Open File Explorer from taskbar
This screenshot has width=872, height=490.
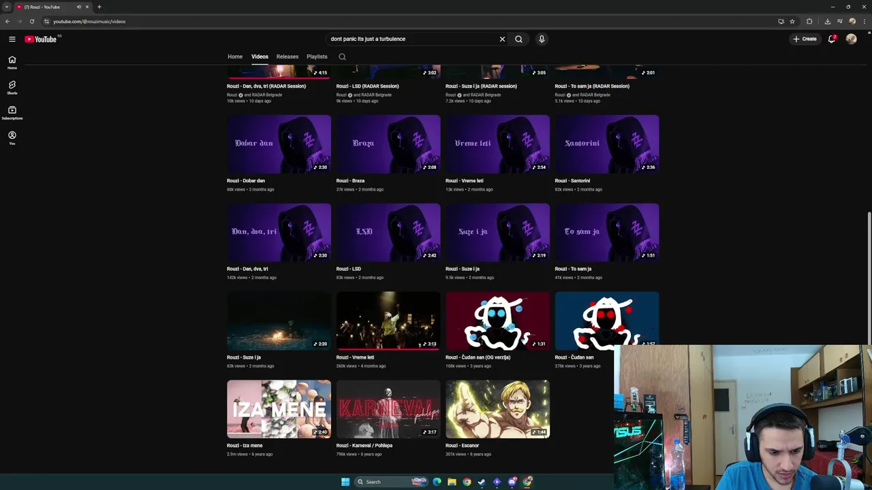452,482
